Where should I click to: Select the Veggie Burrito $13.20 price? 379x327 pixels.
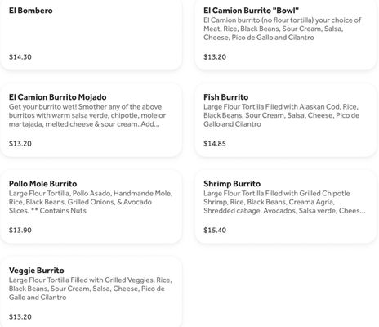click(20, 317)
